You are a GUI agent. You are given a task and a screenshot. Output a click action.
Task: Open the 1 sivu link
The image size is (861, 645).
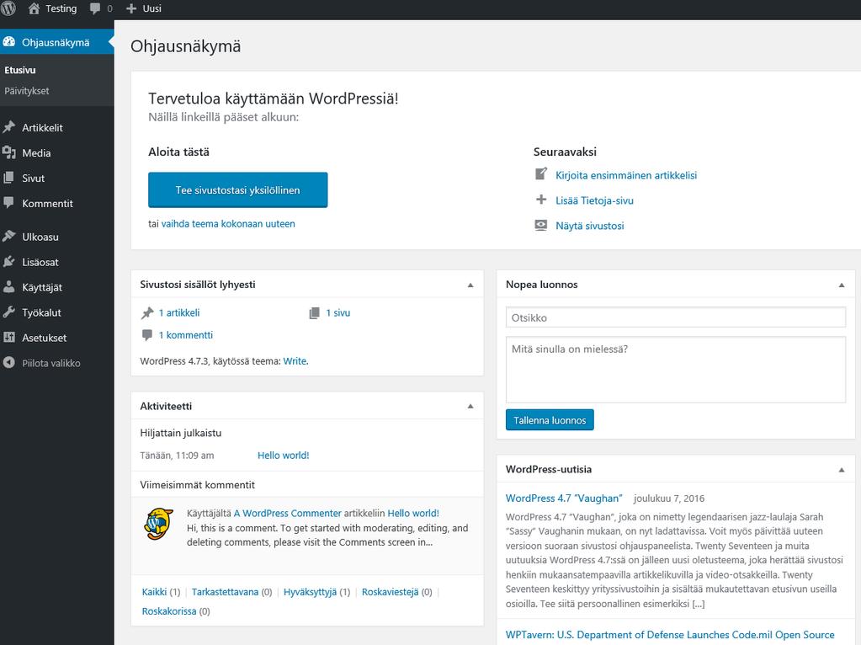point(337,312)
